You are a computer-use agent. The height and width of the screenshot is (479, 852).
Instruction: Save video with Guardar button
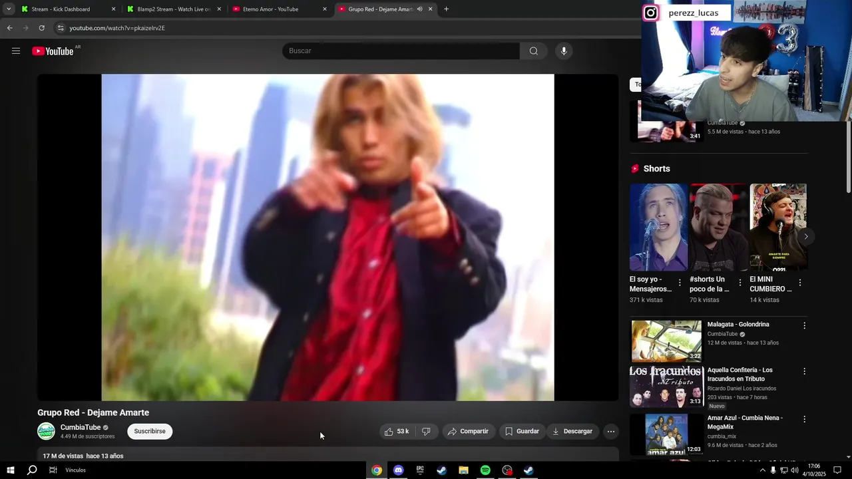(522, 431)
